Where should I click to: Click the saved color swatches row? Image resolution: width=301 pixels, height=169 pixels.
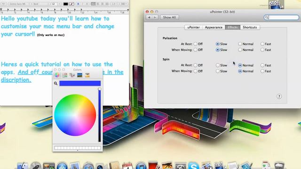click(78, 148)
